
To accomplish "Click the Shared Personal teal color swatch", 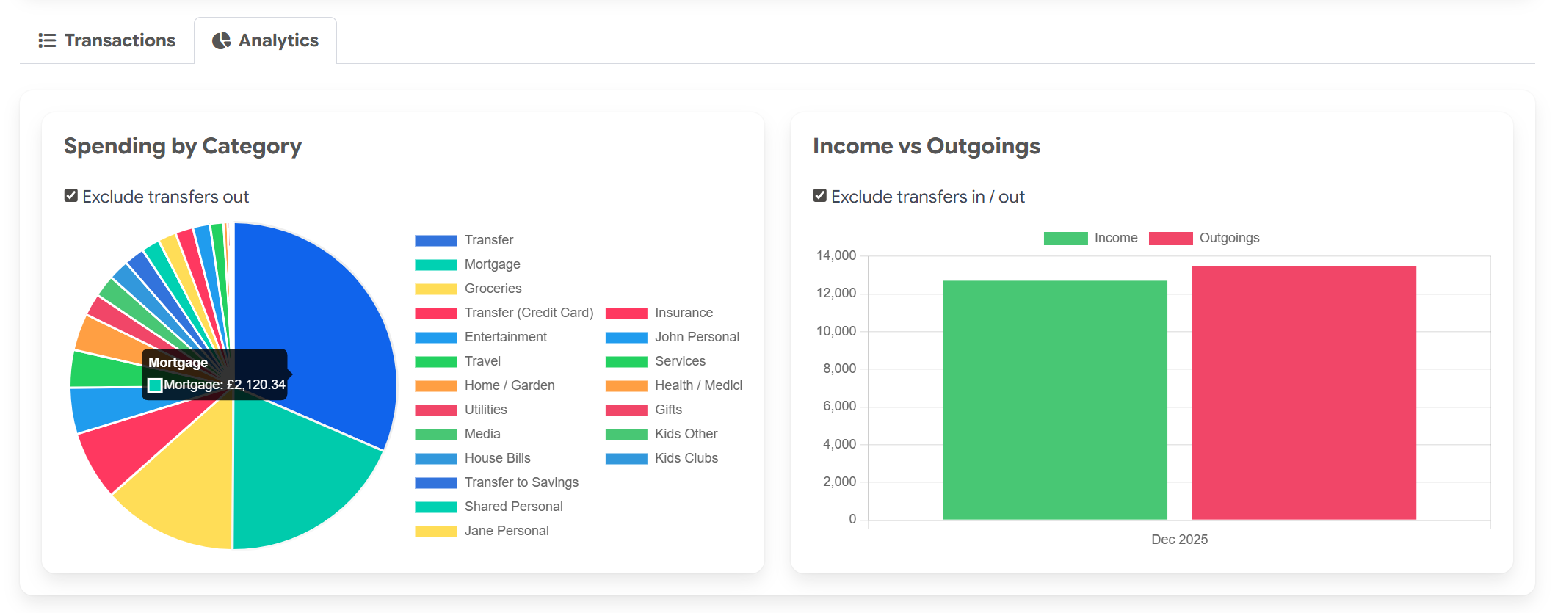I will (435, 506).
